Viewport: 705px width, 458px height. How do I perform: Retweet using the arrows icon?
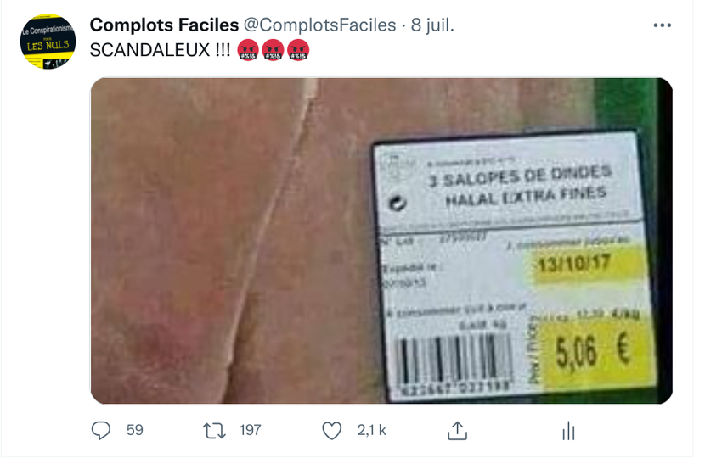214,431
